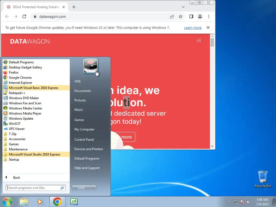Image resolution: width=276 pixels, height=207 pixels.
Task: Open Windows Media Player from the taskbar
Action: [x=40, y=202]
